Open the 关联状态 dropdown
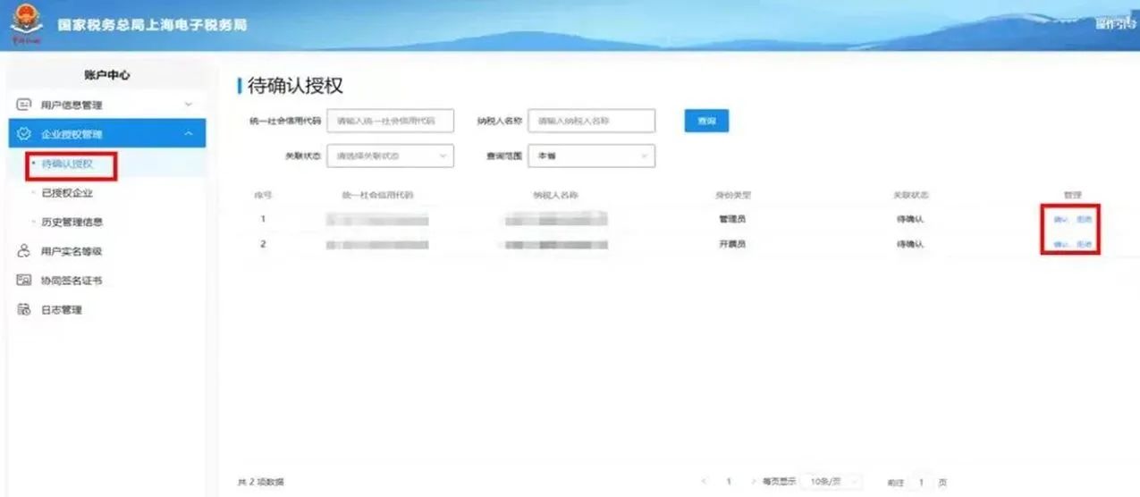This screenshot has height=497, width=1140. coord(391,156)
